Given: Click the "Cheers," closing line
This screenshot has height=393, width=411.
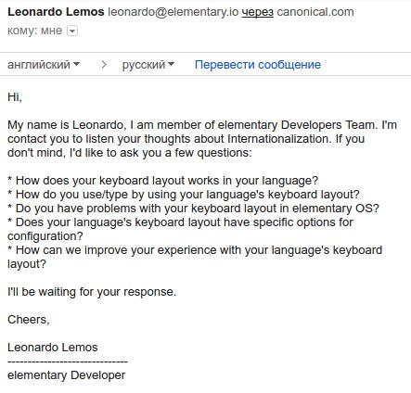Looking at the screenshot, I should click(29, 320).
